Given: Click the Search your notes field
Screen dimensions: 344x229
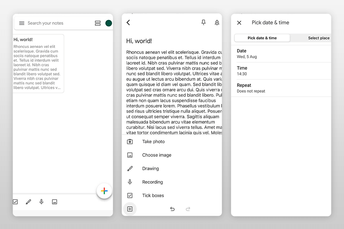Looking at the screenshot, I should [x=46, y=23].
